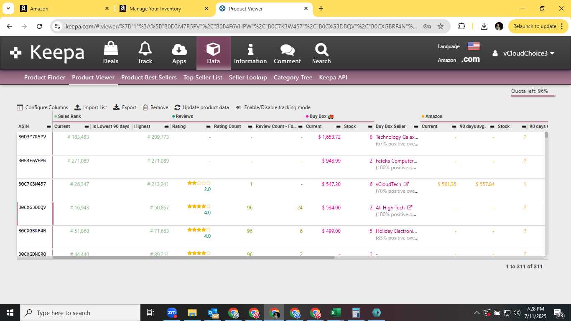Image resolution: width=571 pixels, height=321 pixels.
Task: Switch to the Amazon browser tab
Action: 65,8
